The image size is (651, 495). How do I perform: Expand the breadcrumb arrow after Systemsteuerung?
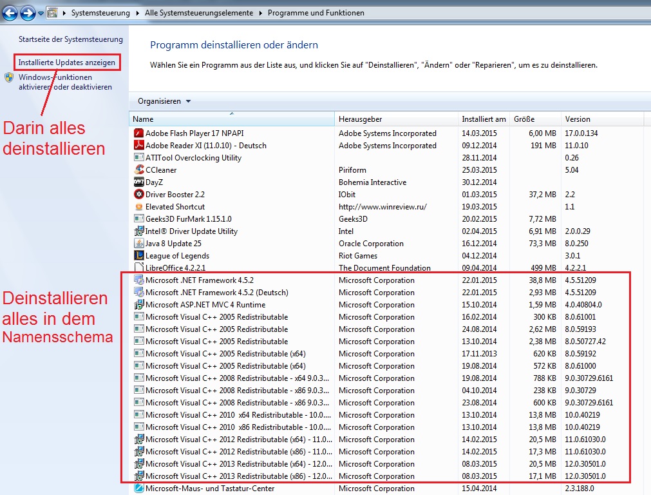[x=137, y=13]
